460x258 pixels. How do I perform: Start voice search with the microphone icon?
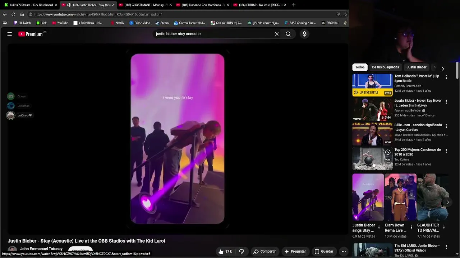pos(304,34)
